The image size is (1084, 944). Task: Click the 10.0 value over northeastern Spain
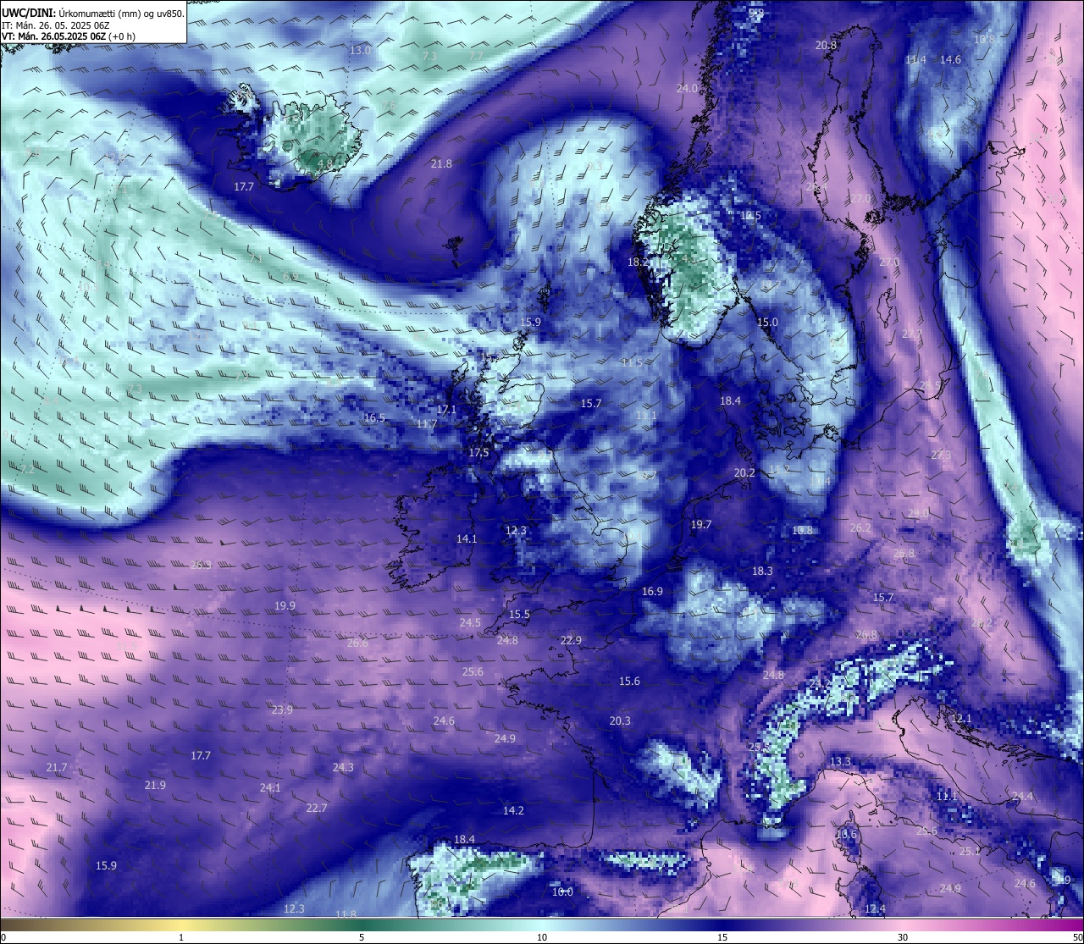coord(562,892)
